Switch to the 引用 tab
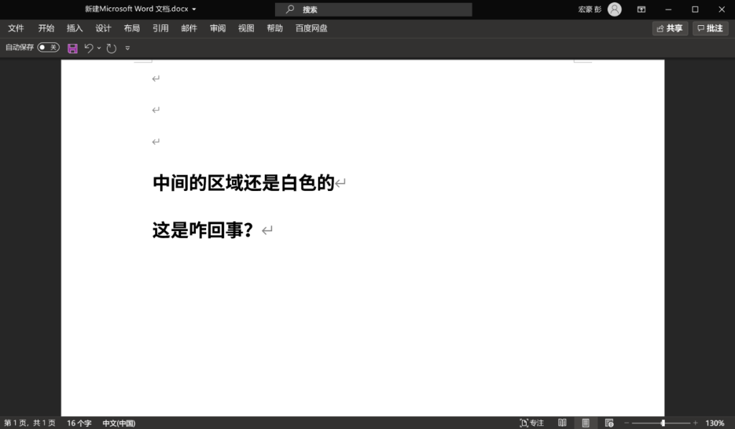This screenshot has width=735, height=429. (161, 28)
